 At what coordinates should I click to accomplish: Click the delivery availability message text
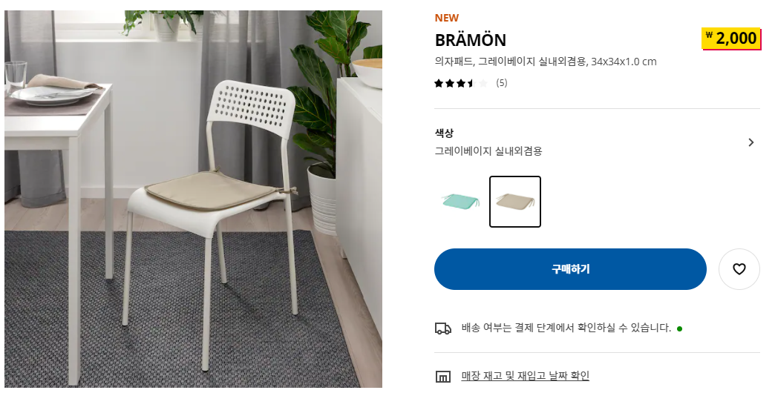pos(566,328)
